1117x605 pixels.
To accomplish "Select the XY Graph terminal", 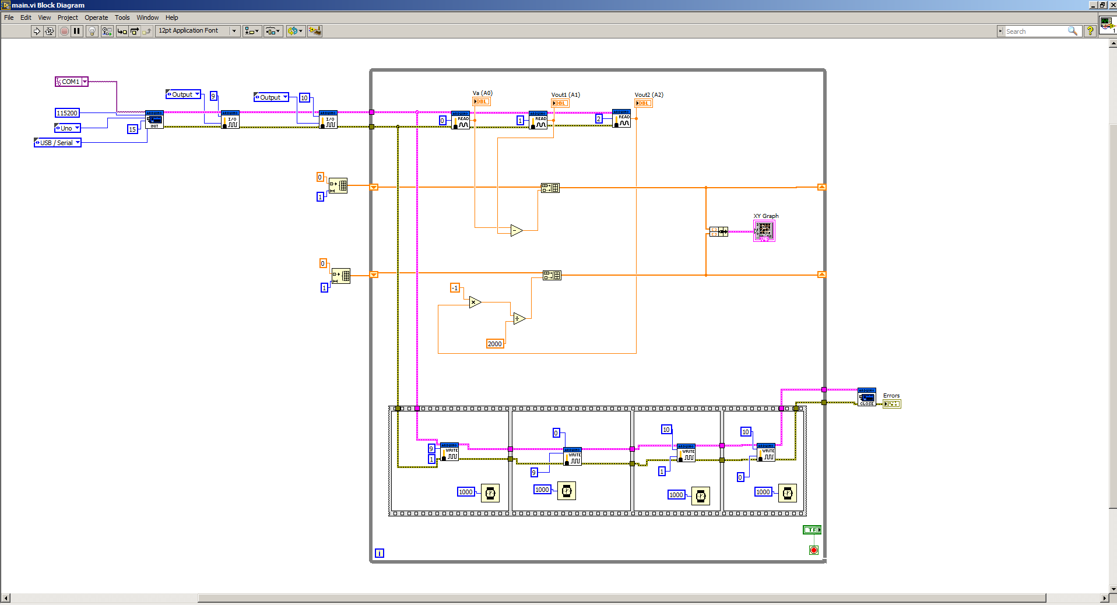I will click(x=764, y=231).
